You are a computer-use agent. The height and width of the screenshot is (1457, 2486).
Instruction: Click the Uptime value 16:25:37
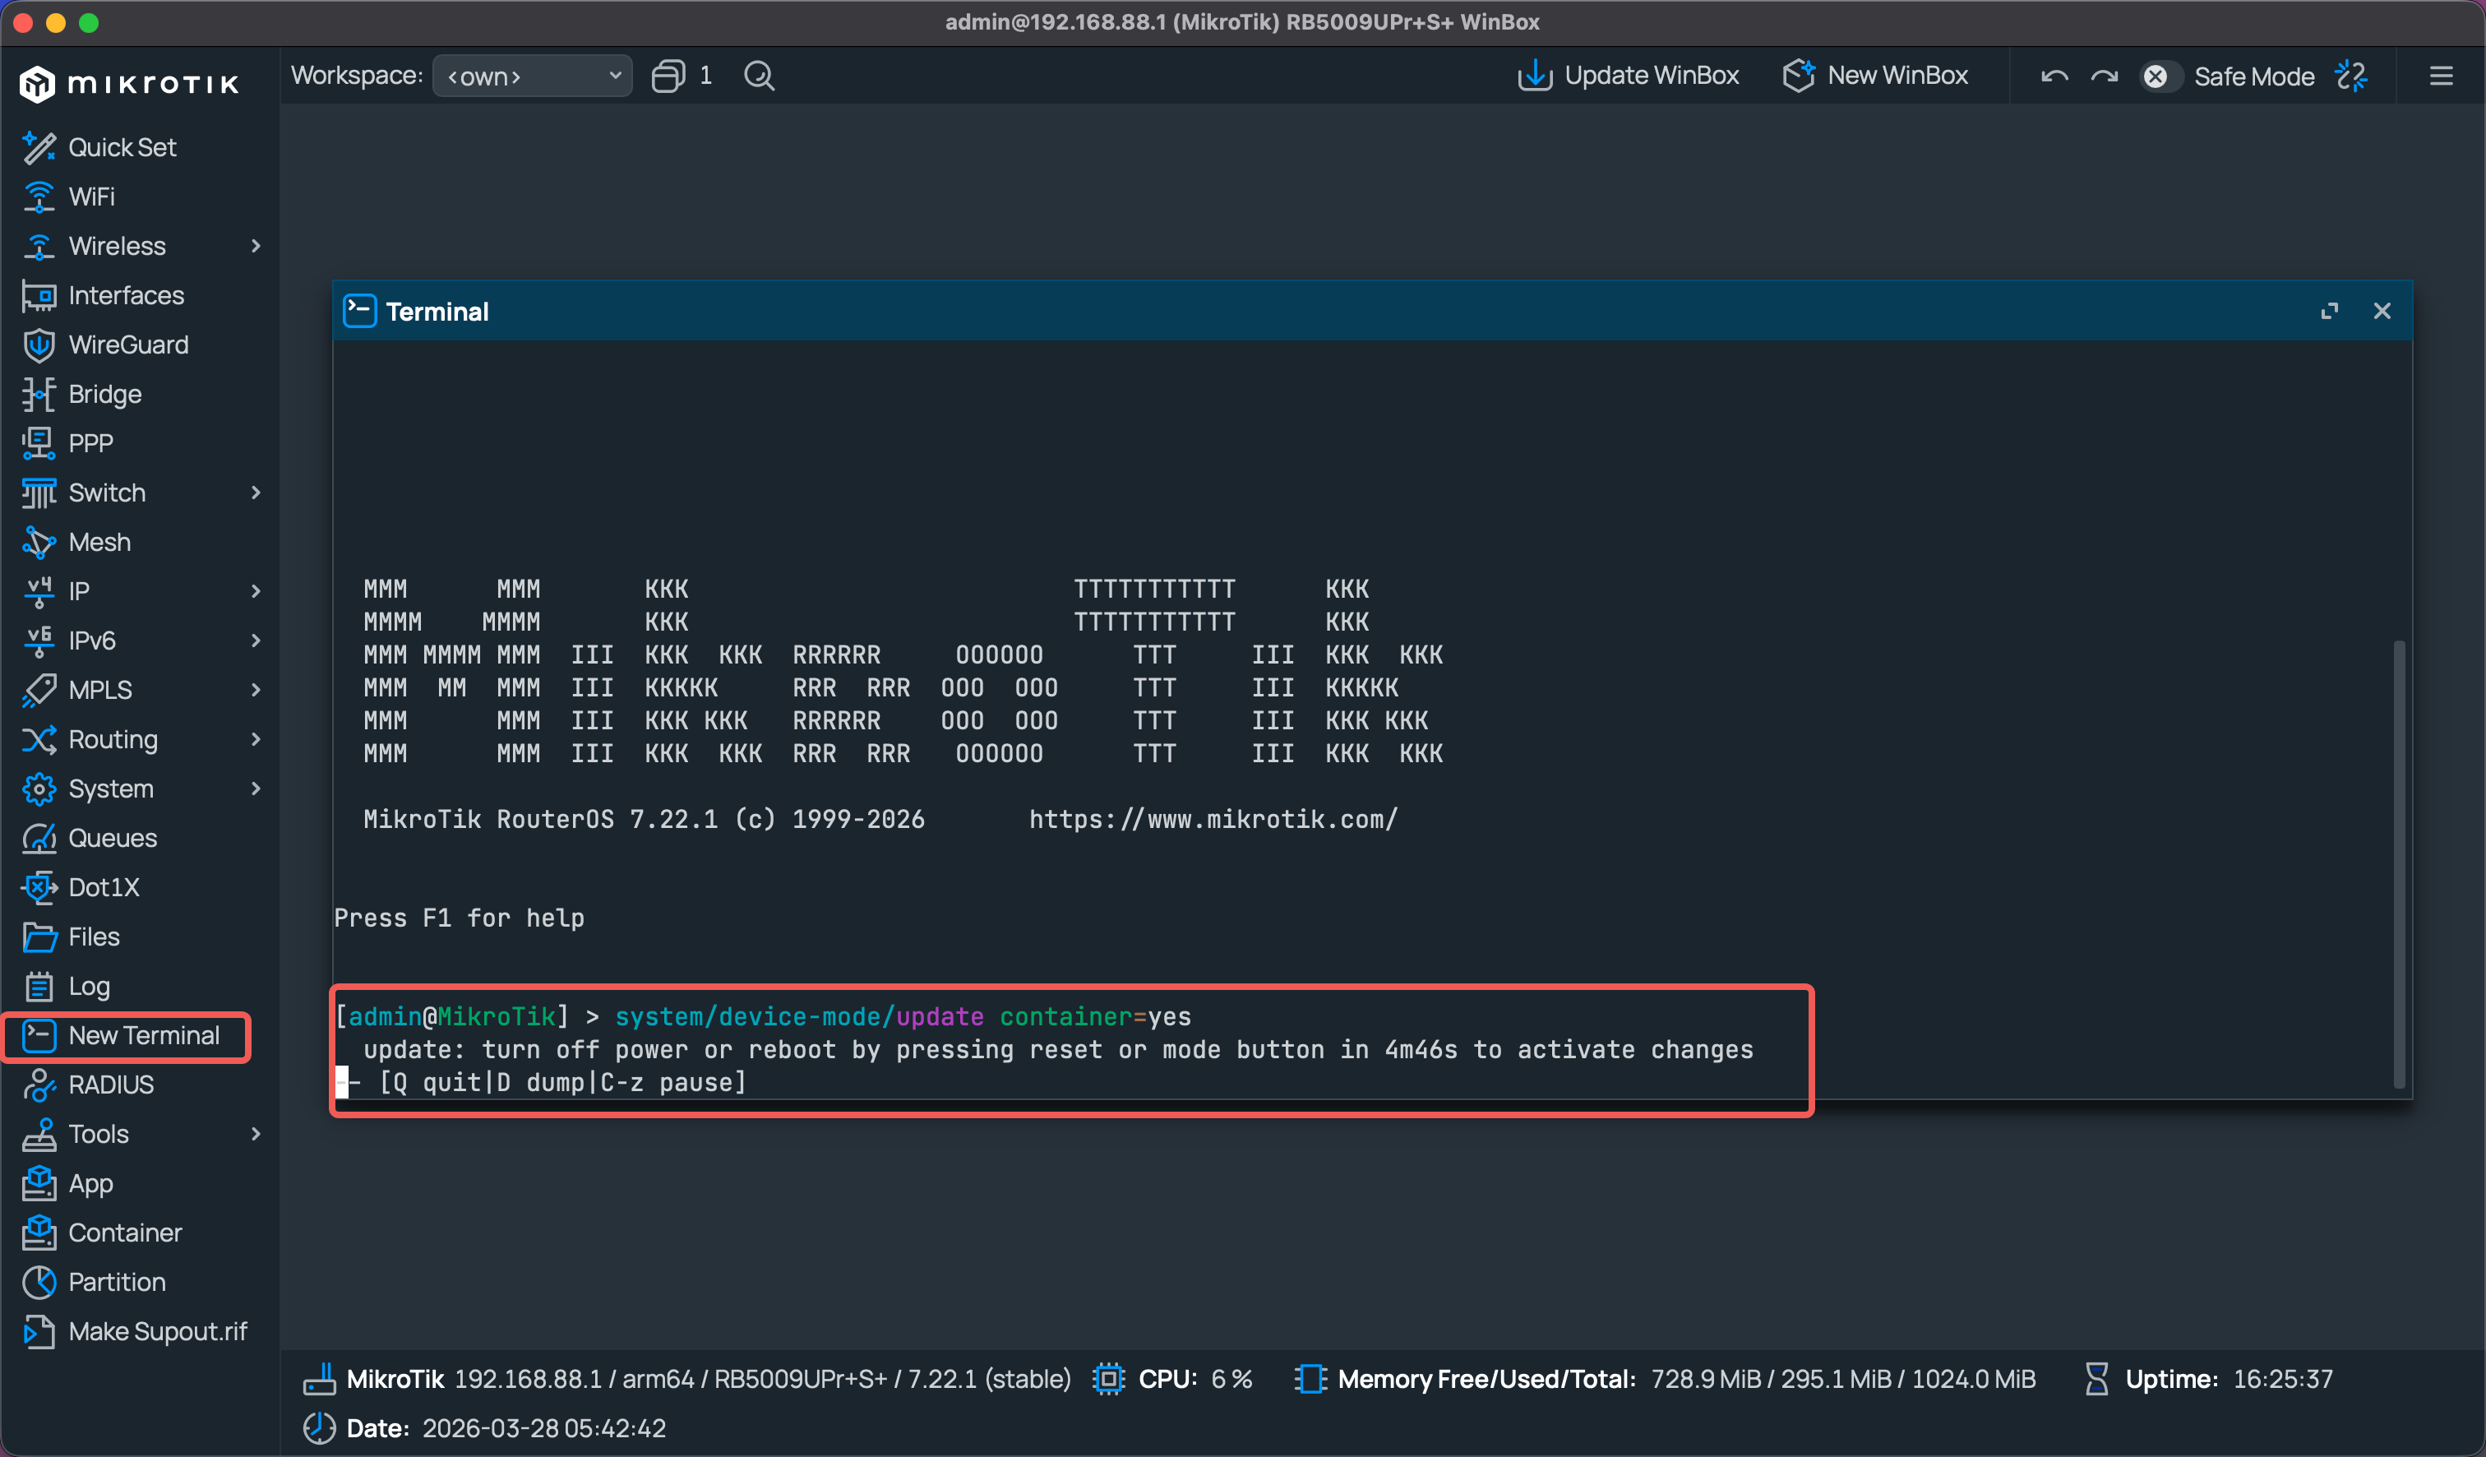point(2283,1378)
